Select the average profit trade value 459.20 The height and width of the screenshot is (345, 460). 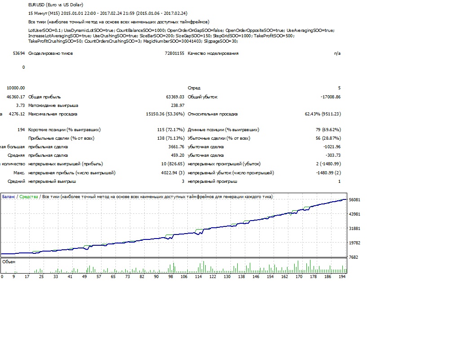178,155
